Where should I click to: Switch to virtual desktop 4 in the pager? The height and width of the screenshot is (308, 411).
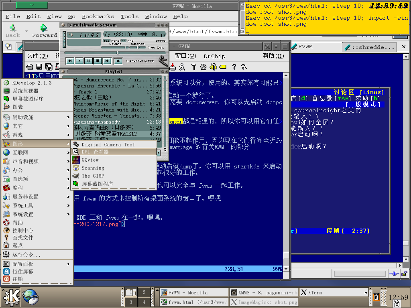click(144, 302)
